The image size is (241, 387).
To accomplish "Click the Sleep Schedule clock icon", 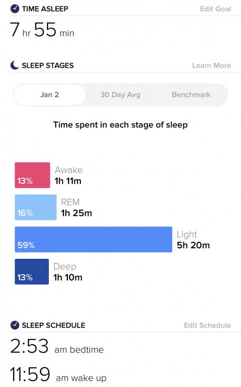I will point(15,325).
